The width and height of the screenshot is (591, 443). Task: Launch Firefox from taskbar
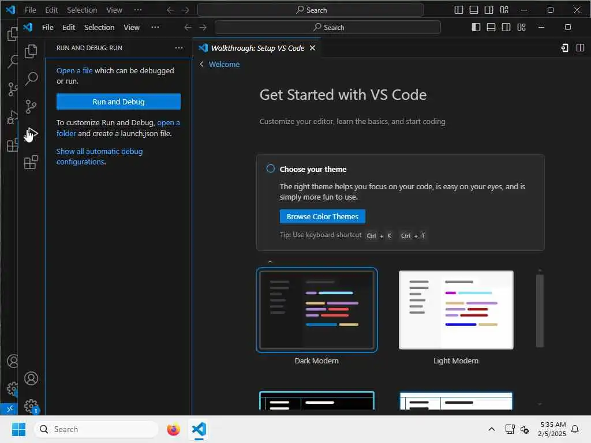pos(173,429)
